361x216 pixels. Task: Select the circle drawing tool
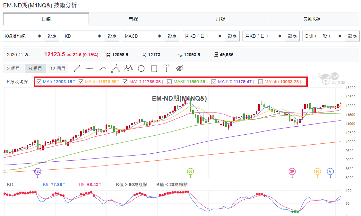pos(141,68)
